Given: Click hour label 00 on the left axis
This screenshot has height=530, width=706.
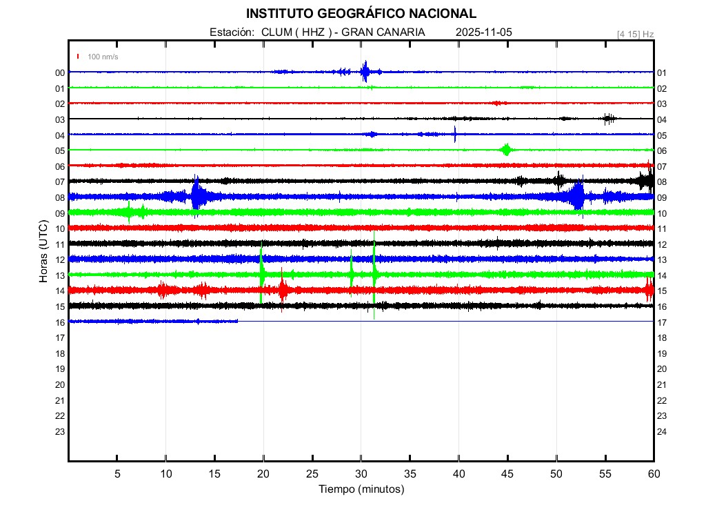Looking at the screenshot, I should coord(60,72).
